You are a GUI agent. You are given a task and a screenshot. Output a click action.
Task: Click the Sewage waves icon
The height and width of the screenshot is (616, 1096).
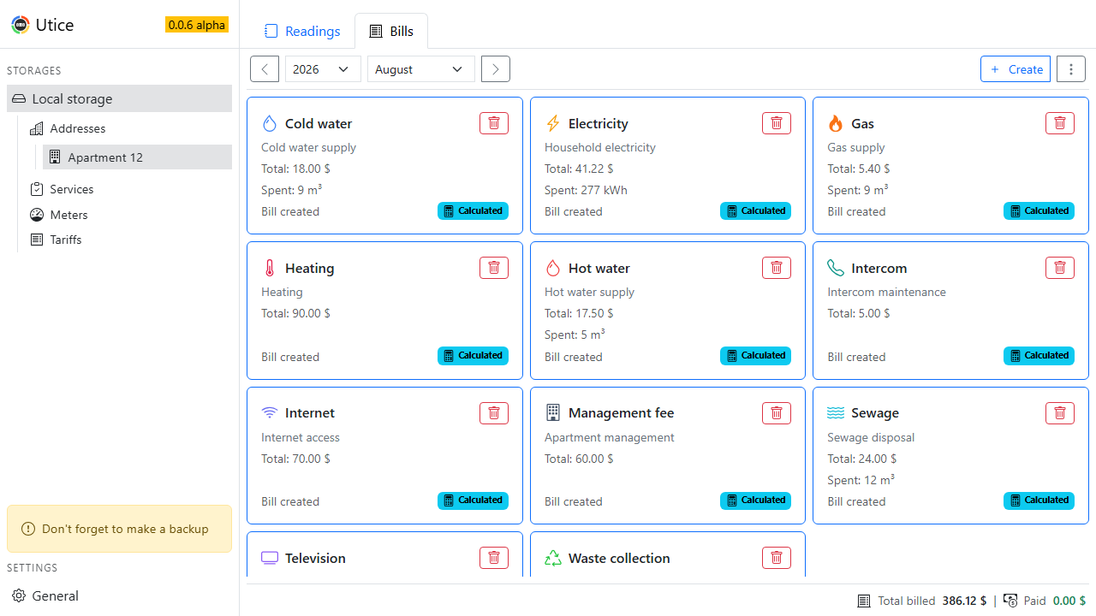point(836,413)
